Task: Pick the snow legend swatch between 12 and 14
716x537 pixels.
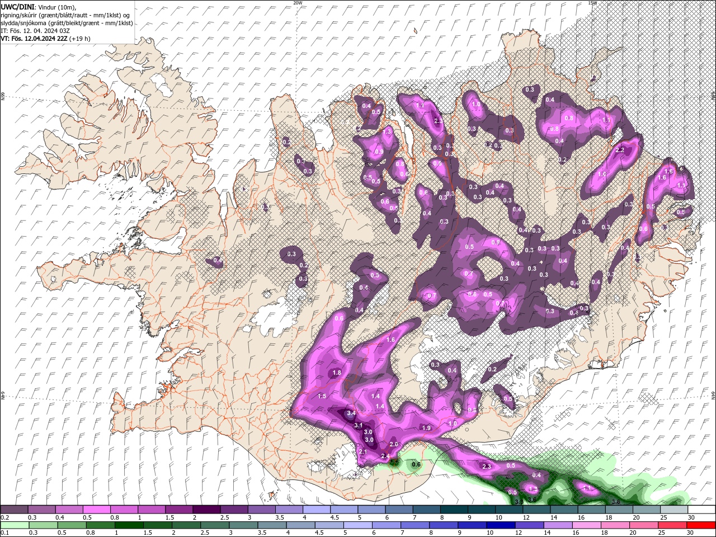Action: [537, 510]
